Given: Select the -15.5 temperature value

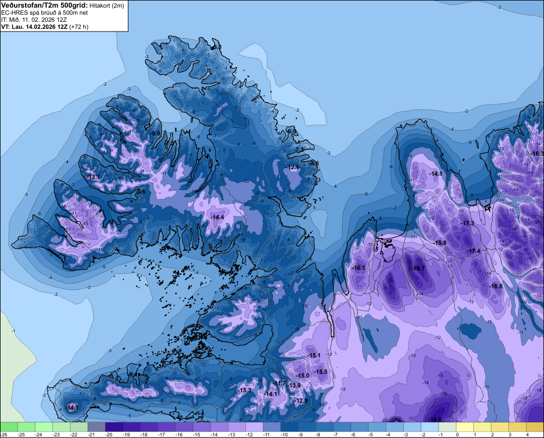Looking at the screenshot, I should pyautogui.click(x=321, y=372).
